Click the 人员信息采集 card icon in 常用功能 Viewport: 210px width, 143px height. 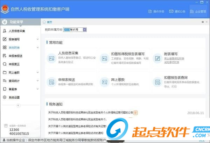(x=51, y=58)
